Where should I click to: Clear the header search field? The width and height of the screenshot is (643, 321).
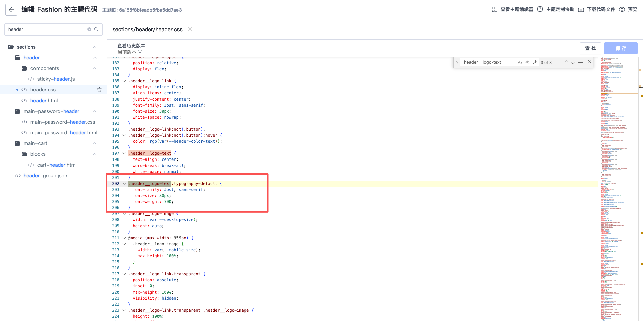[x=89, y=29]
